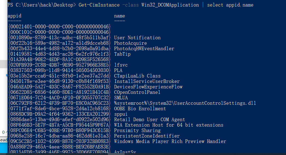
Task: Click the COpenControlPanel entry
Action: pyautogui.click(x=137, y=92)
